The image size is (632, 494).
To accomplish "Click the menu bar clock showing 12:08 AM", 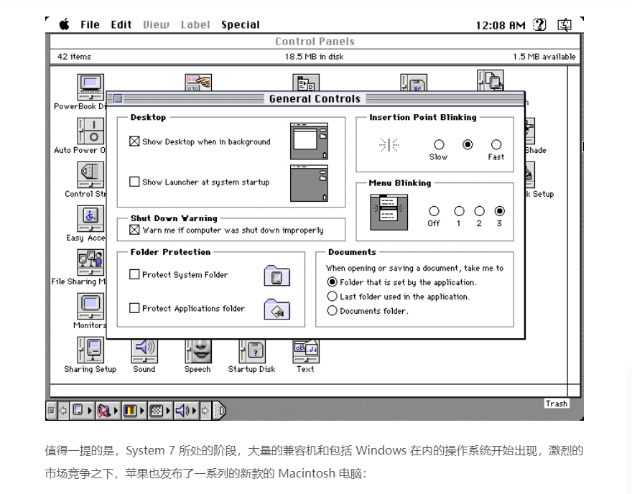I will tap(501, 25).
